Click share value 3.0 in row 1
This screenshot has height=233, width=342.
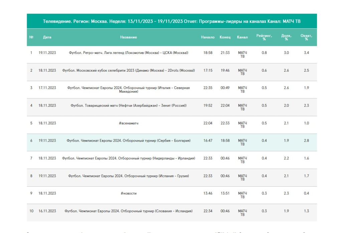tap(286, 53)
